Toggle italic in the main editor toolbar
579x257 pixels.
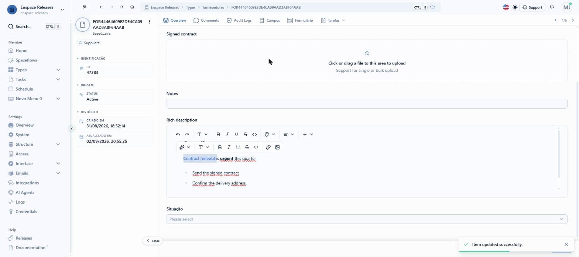click(x=227, y=134)
